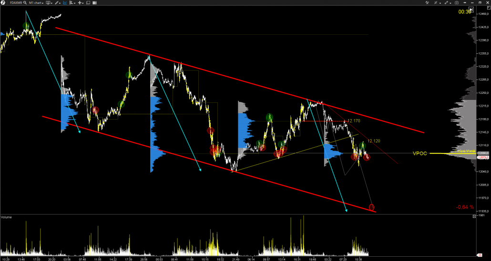Click the split layout panel icon

point(94,3)
